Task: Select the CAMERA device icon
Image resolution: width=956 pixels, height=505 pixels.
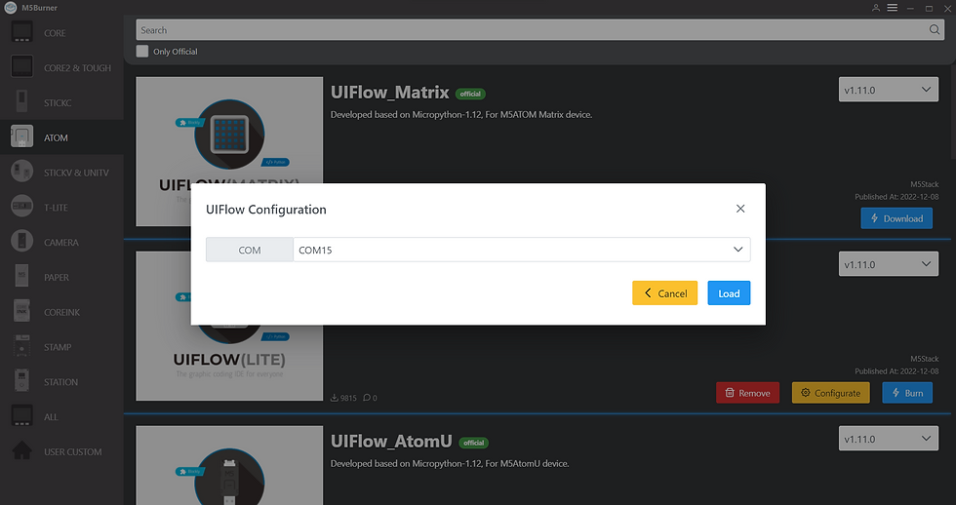Action: [x=21, y=241]
